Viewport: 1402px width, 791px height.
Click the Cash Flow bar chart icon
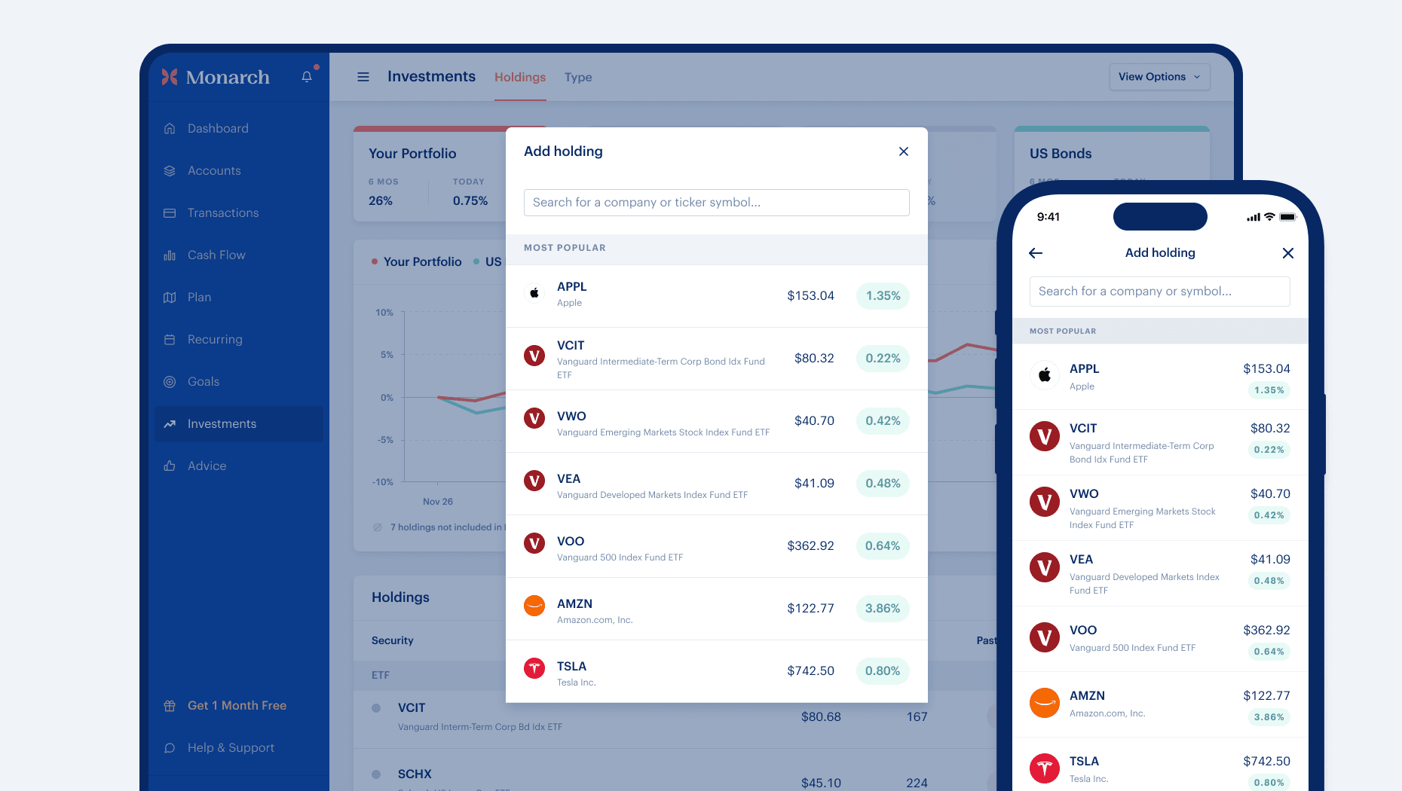coord(170,255)
